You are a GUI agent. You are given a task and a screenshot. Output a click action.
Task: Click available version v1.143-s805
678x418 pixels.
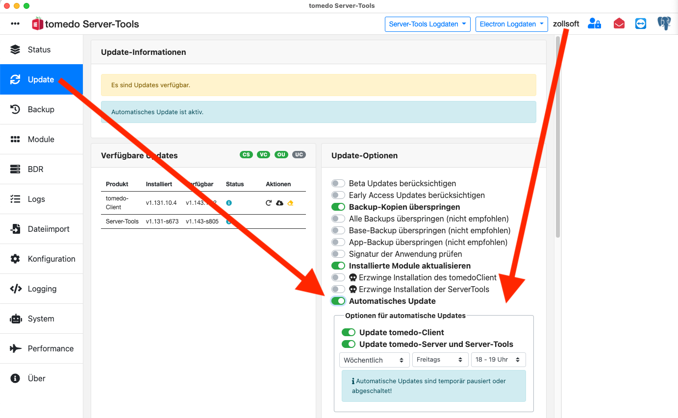[202, 221]
